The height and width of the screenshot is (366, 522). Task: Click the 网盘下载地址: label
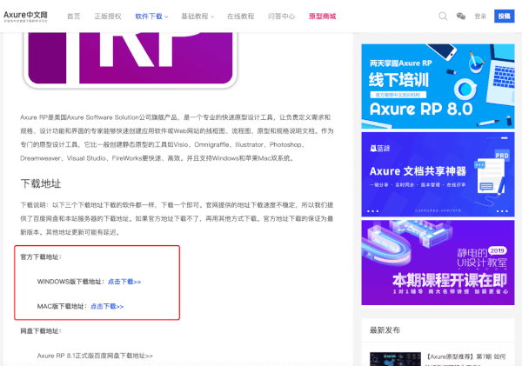(x=41, y=331)
